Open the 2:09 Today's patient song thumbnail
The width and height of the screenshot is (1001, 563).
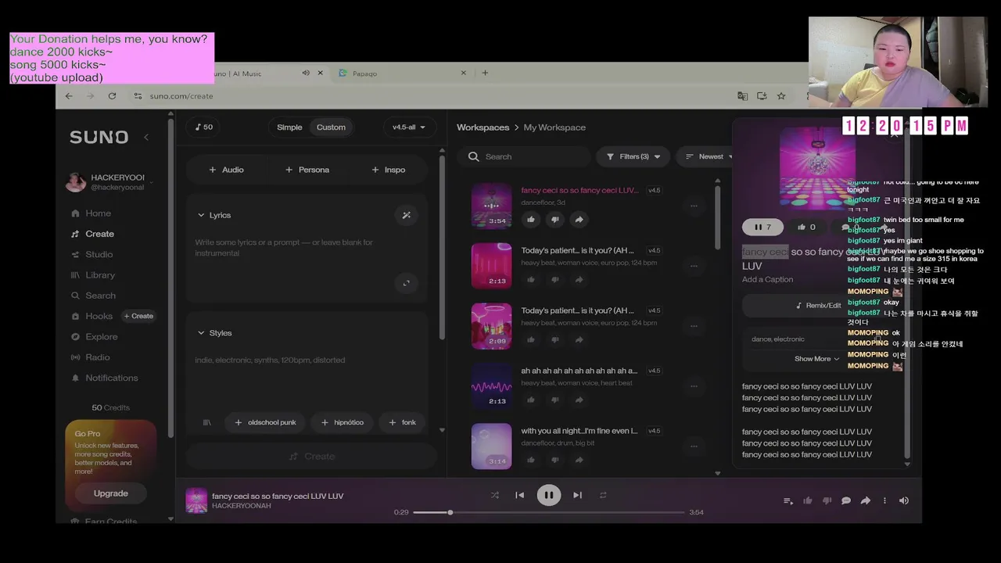point(491,326)
